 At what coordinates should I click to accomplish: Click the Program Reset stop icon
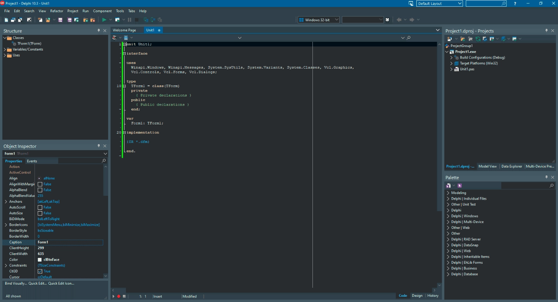(x=137, y=20)
